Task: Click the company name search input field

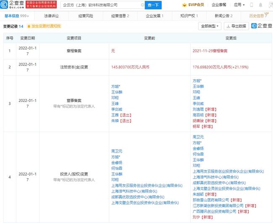Action: [x=102, y=5]
